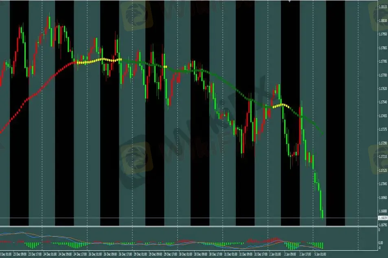Click the highest candle wick on 24 Dec
This screenshot has height=258, width=388.
(50, 16)
